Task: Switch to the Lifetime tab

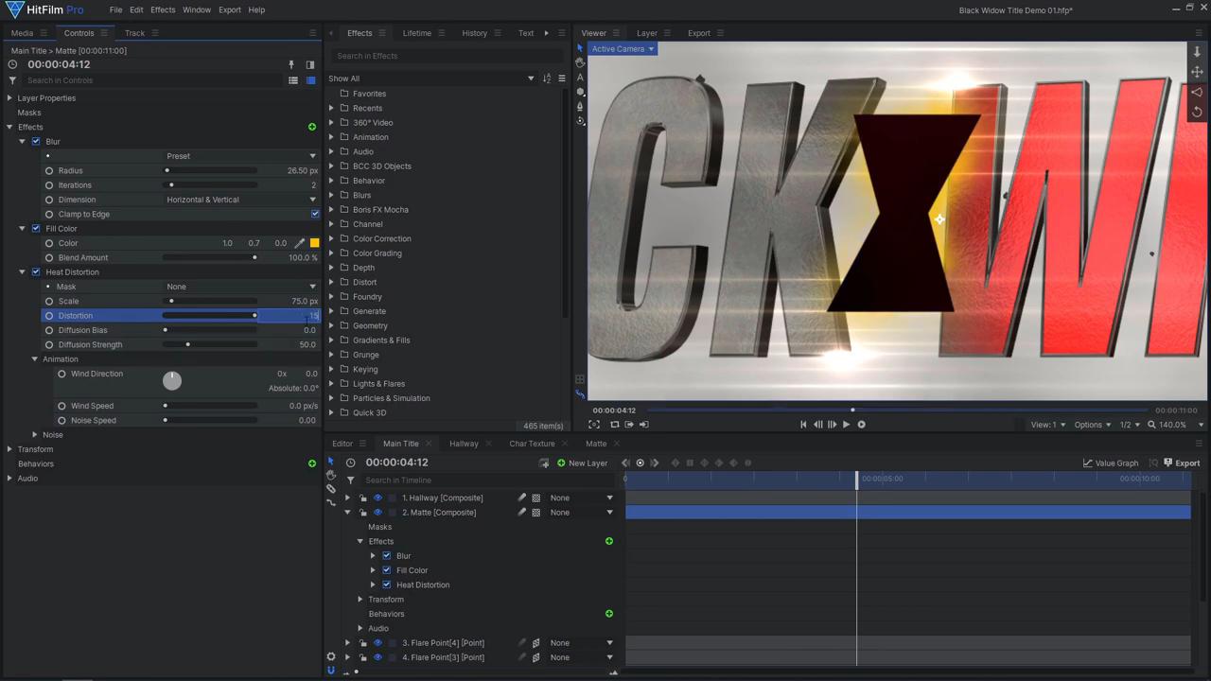Action: [417, 33]
